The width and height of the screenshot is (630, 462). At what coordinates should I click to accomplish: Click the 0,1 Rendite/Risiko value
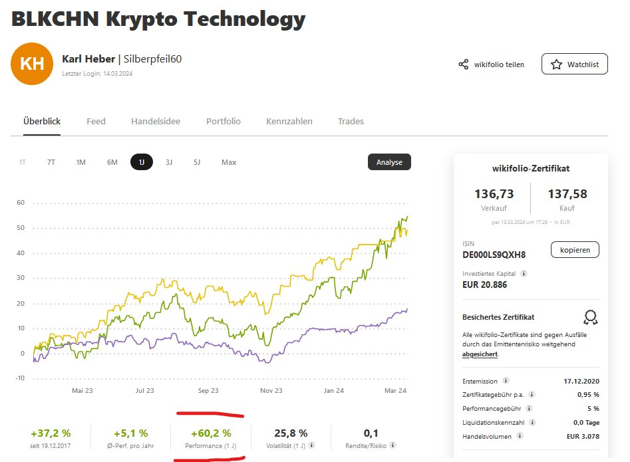click(371, 433)
